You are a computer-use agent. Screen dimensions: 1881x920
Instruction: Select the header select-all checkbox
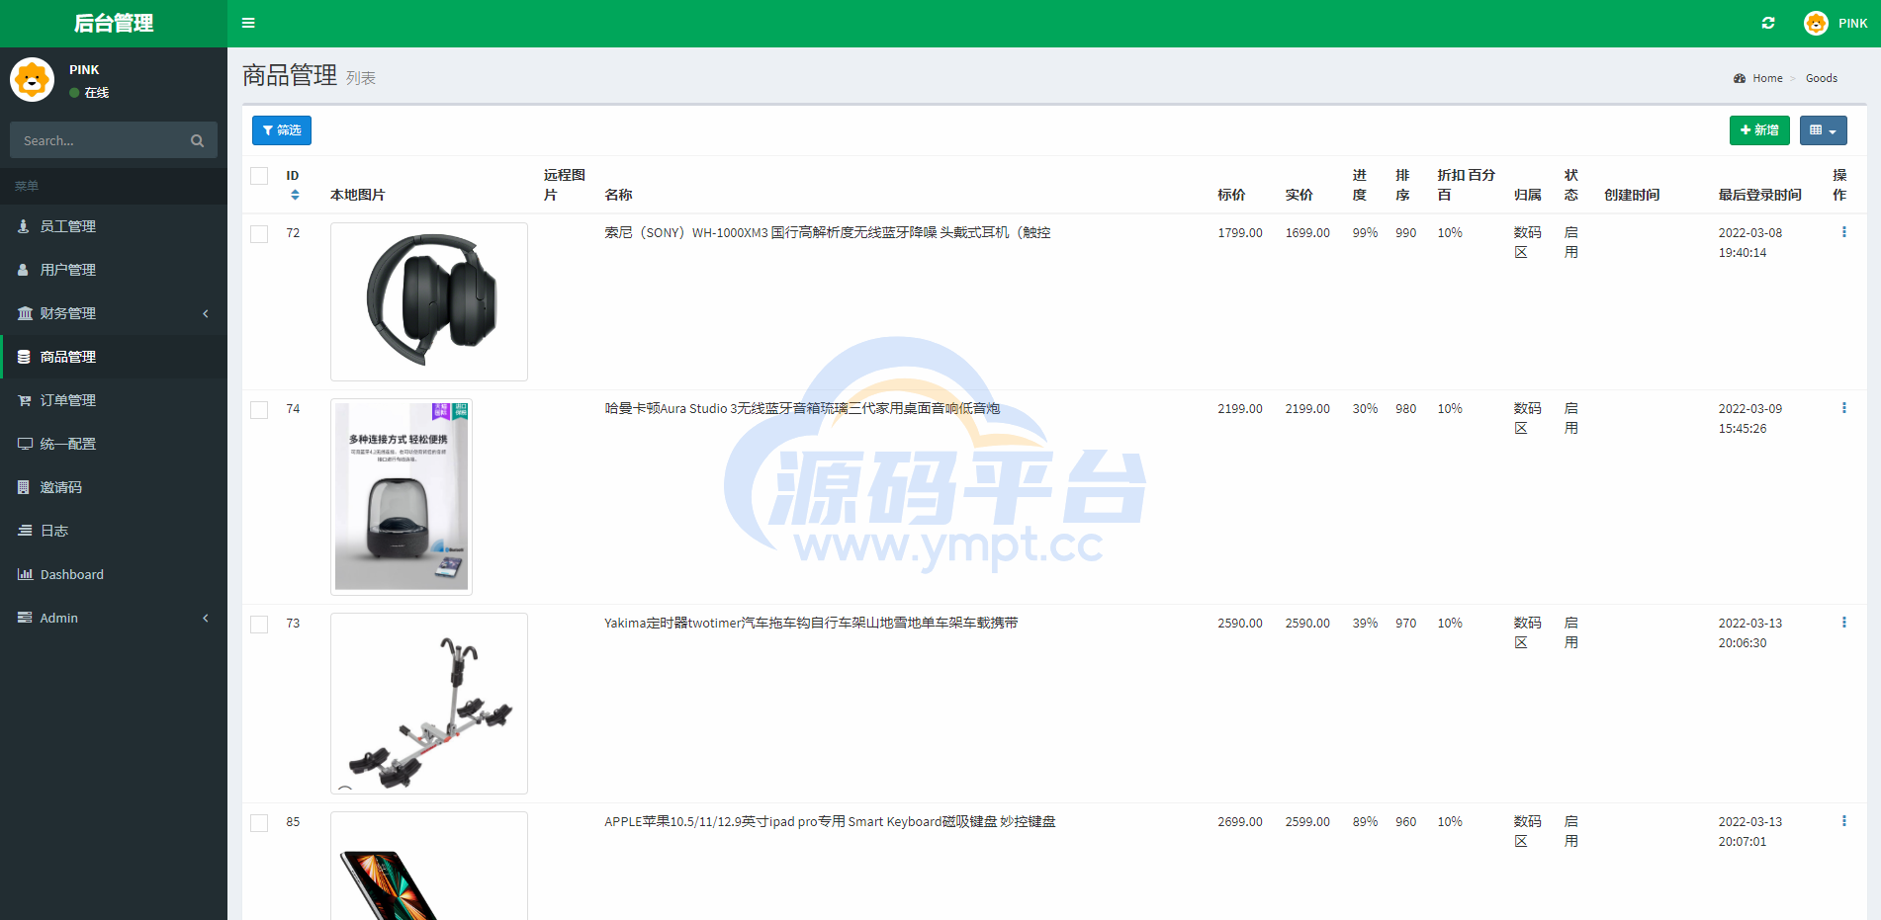259,176
